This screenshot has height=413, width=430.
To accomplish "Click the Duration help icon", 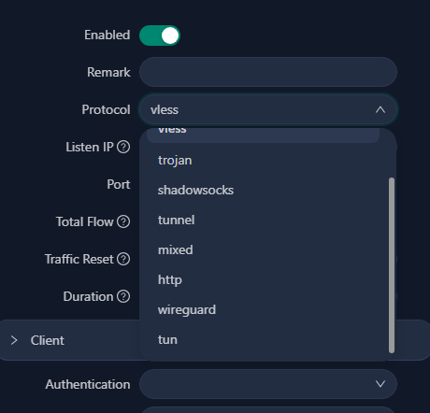I will tap(123, 296).
